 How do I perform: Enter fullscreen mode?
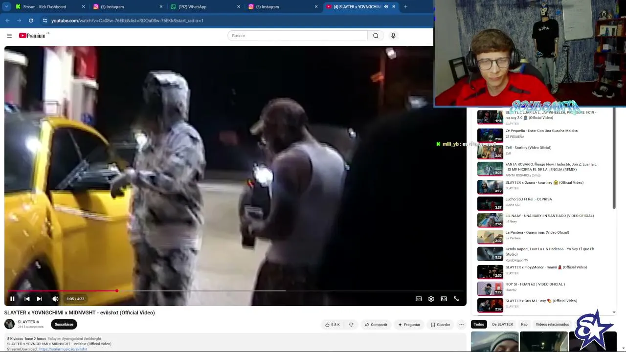tap(456, 299)
